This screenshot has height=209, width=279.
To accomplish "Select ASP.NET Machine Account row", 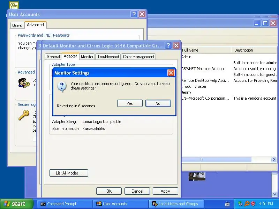I will (229, 69).
